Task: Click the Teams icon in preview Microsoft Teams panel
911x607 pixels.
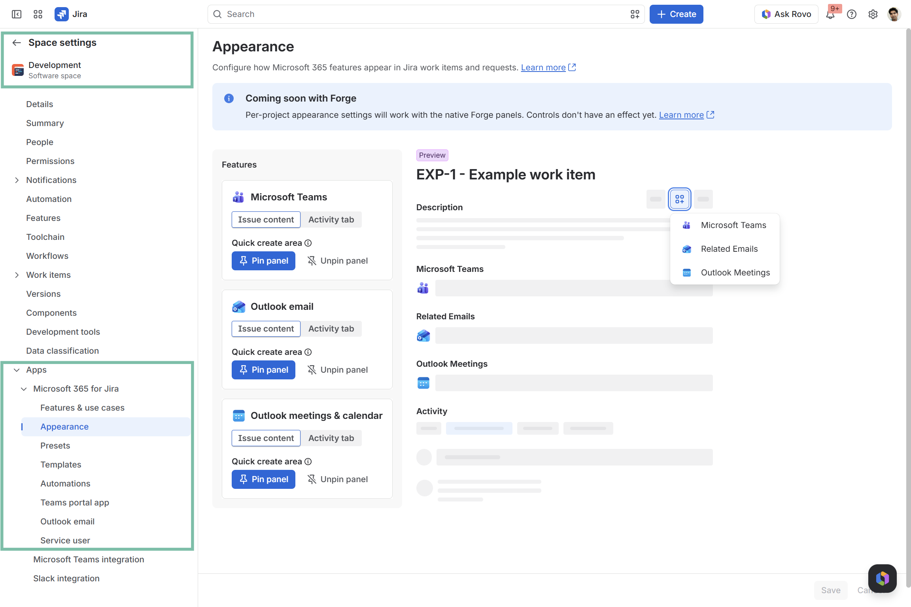Action: [x=423, y=288]
